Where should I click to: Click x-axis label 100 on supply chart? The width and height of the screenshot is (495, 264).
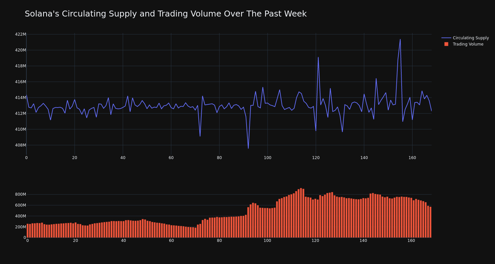268,158
